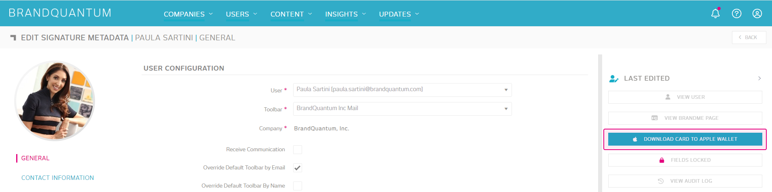Enable the Receive Communication checkbox
The width and height of the screenshot is (772, 192).
tap(298, 150)
